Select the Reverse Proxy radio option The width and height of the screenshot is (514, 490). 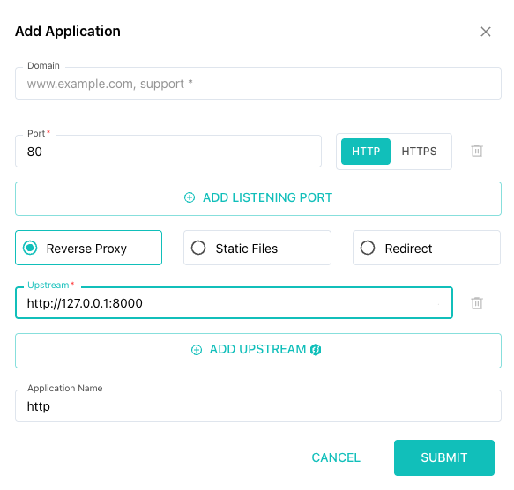pos(88,248)
